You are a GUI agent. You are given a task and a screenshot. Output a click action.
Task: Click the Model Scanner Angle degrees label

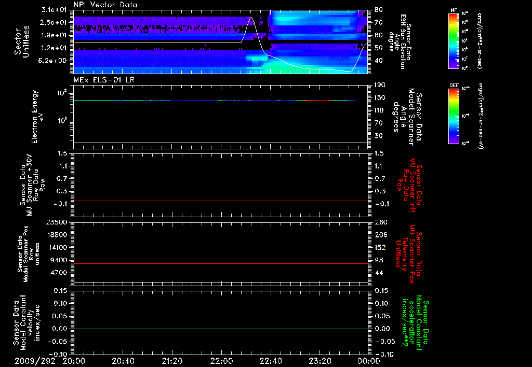point(407,117)
